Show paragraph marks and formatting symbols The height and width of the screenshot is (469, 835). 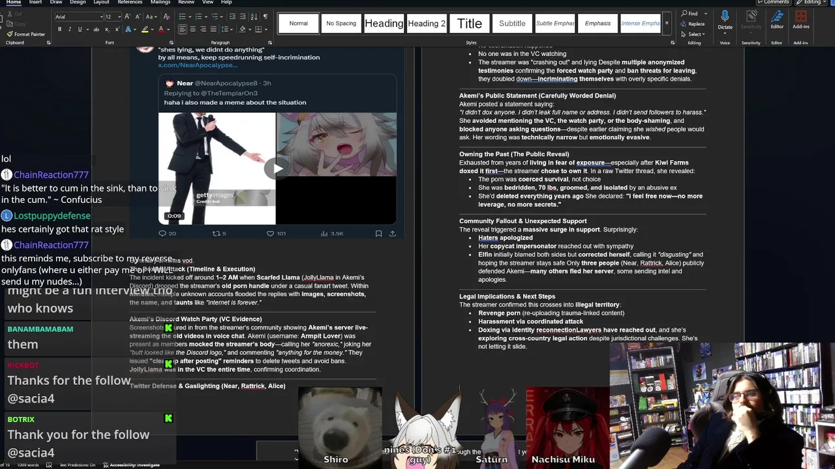tap(266, 16)
